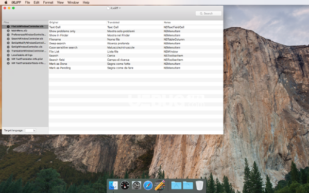Open the Trash in the Dock
This screenshot has height=193, width=309.
pyautogui.click(x=199, y=185)
